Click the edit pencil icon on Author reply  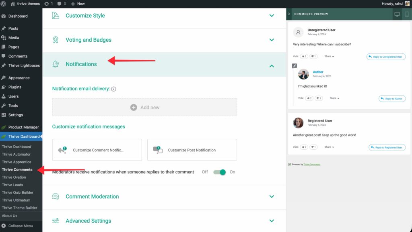pyautogui.click(x=295, y=65)
